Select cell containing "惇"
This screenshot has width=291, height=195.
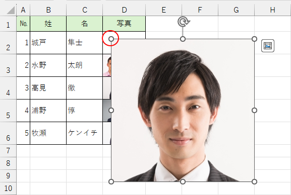[x=84, y=111]
